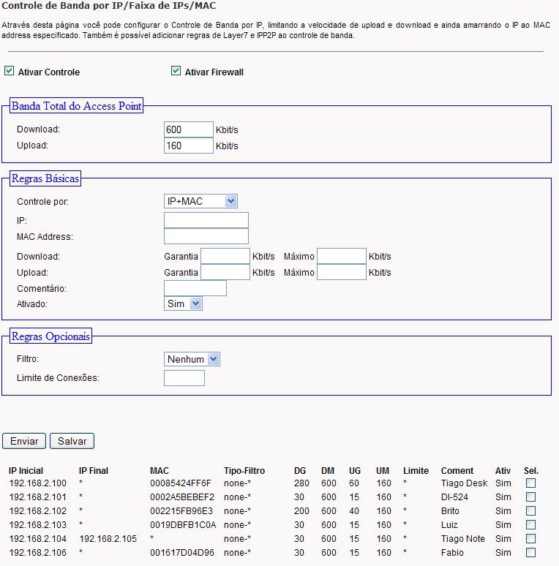This screenshot has width=559, height=566.
Task: Click the UG value 40
Action: click(x=354, y=510)
